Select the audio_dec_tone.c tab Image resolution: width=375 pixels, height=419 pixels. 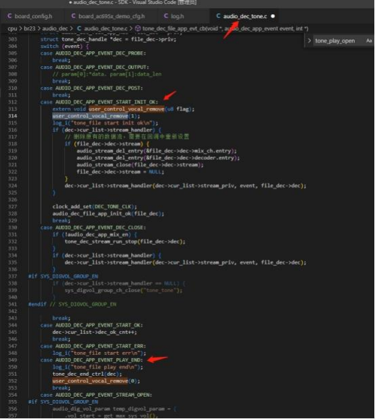(x=245, y=16)
